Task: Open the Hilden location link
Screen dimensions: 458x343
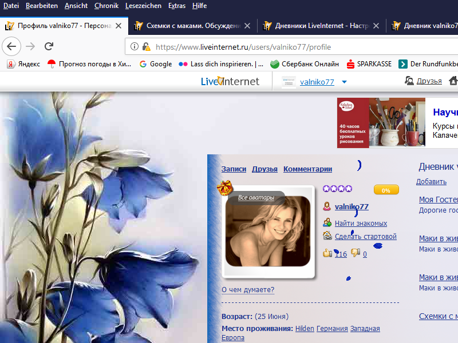Action: (305, 328)
